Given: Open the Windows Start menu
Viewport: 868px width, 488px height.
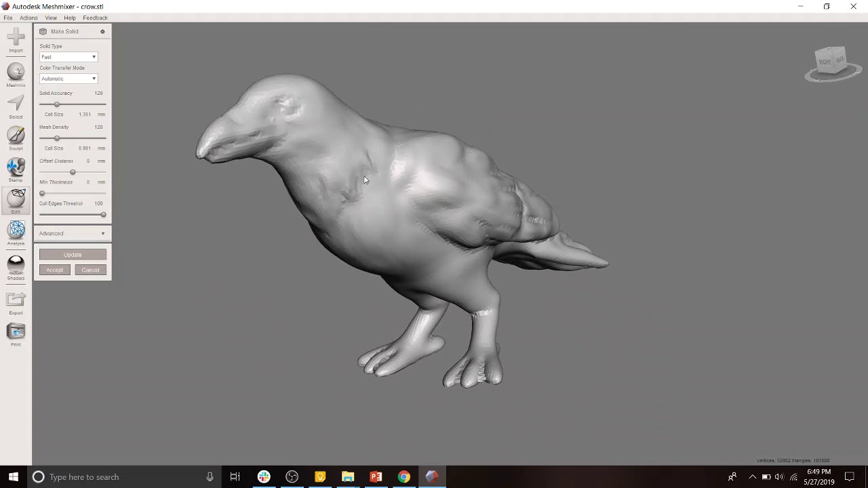Looking at the screenshot, I should [13, 477].
